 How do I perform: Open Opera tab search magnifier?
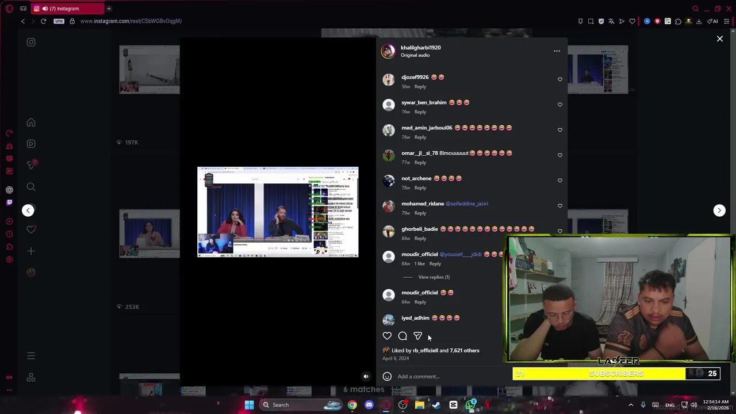point(695,9)
